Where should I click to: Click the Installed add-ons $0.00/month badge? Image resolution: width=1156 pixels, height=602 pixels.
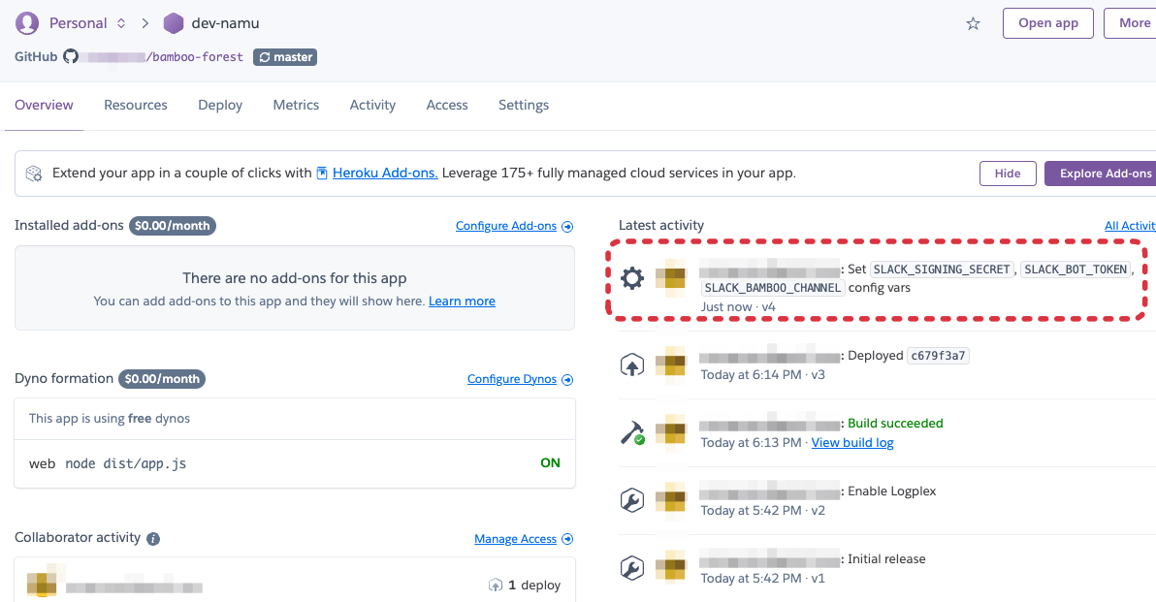173,226
